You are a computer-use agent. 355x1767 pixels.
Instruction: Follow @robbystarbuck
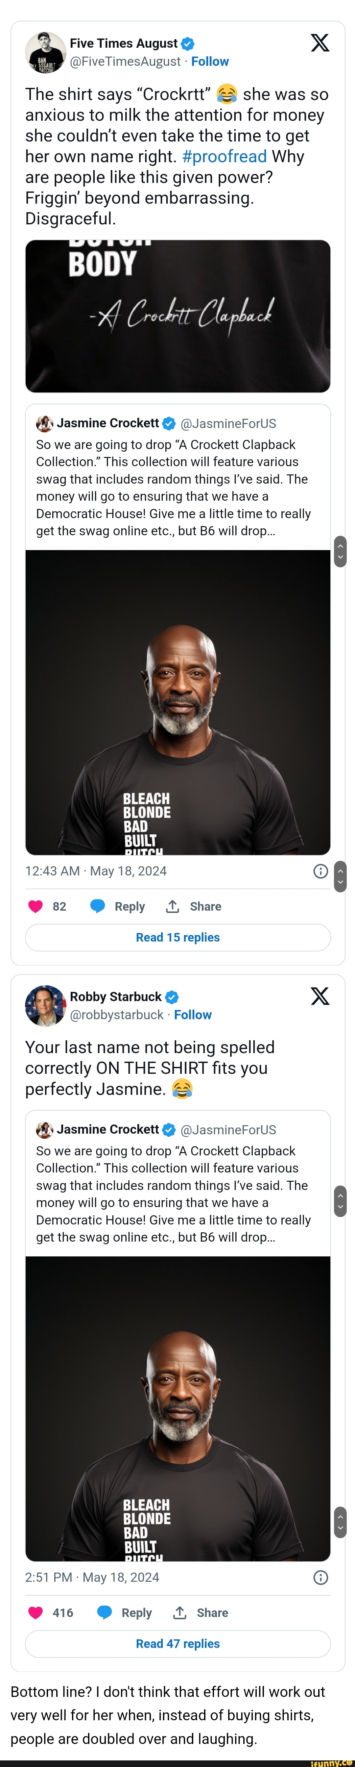tap(193, 1015)
